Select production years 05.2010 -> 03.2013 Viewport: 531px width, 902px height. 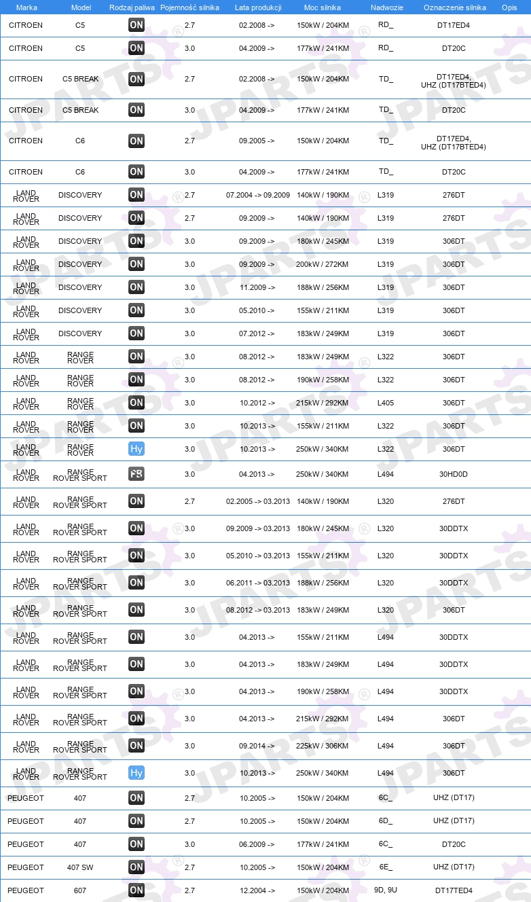point(258,556)
